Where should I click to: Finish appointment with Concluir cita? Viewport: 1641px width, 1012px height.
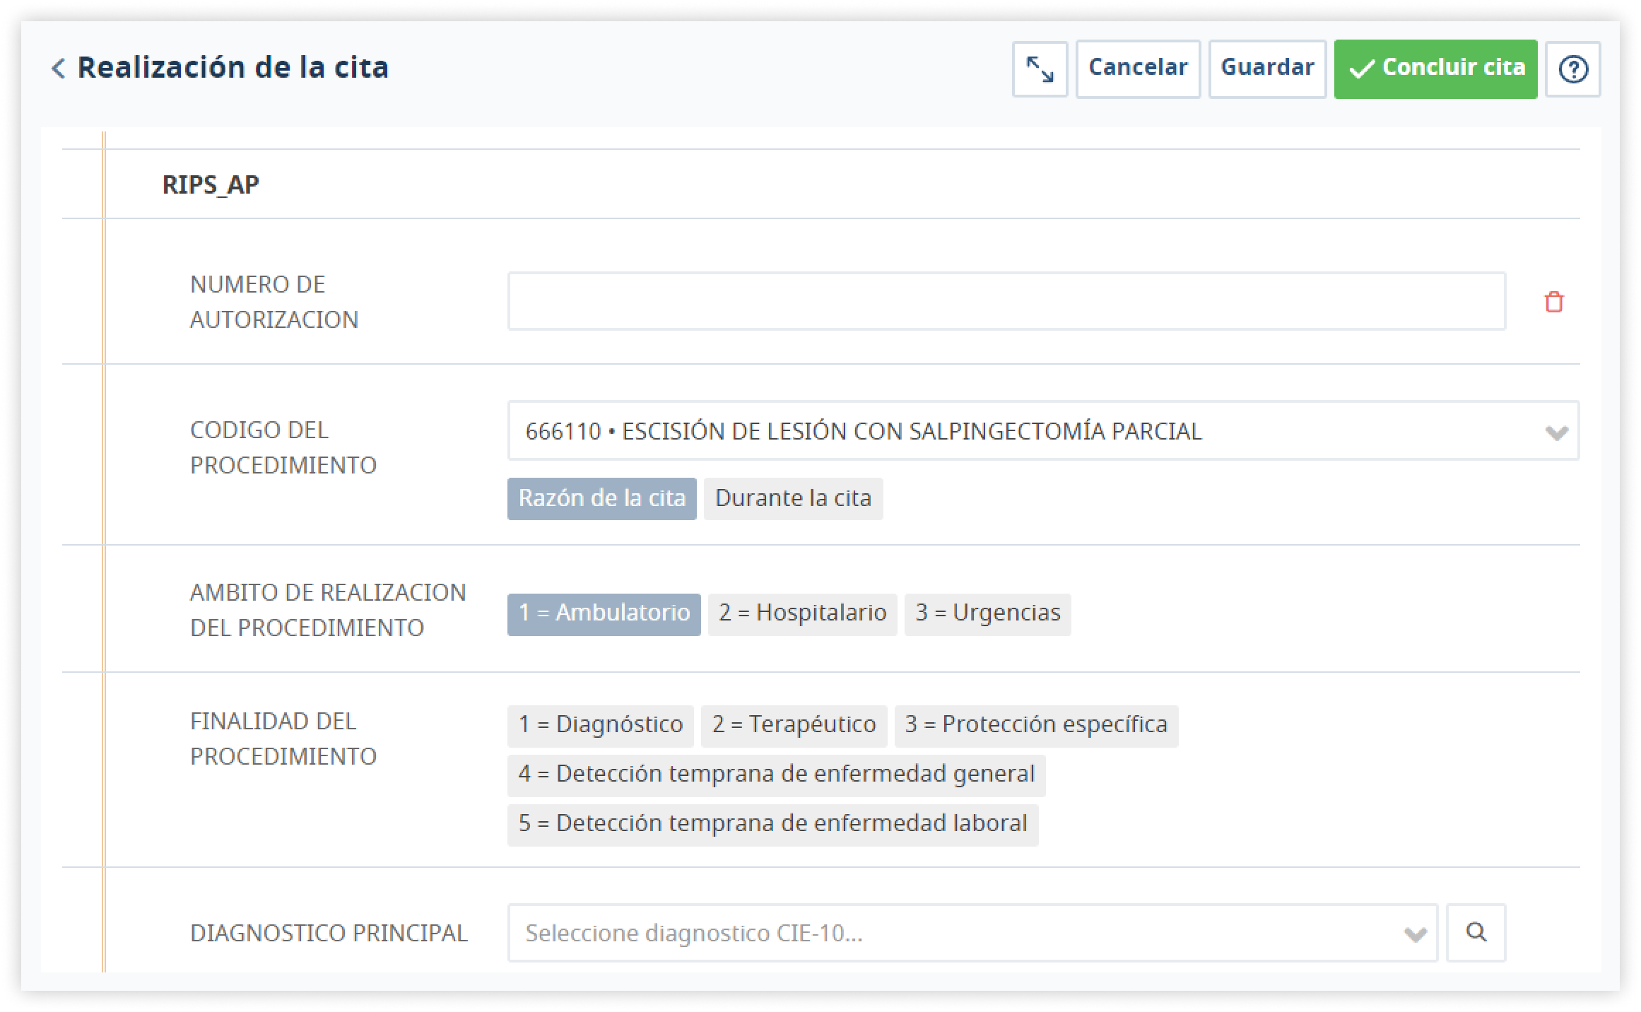1435,69
